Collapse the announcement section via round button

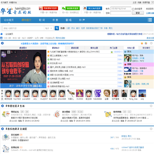pyautogui.click(x=151, y=43)
